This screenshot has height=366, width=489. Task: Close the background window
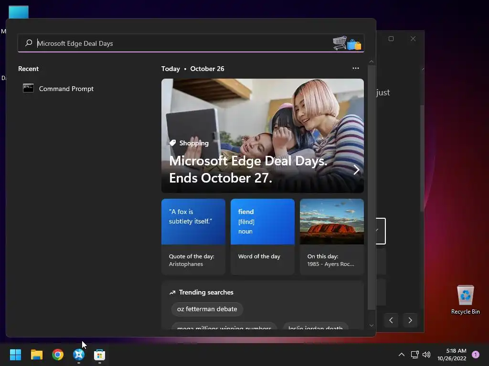pyautogui.click(x=413, y=39)
